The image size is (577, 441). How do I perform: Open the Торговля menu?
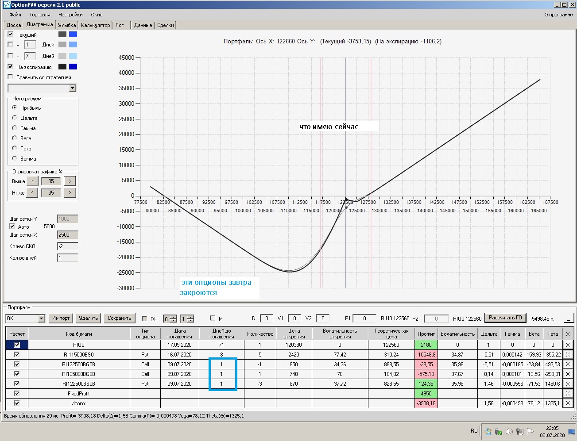(40, 15)
